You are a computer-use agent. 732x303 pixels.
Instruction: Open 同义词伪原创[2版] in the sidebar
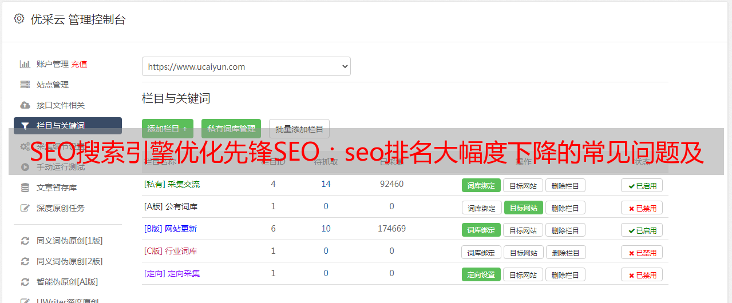click(70, 261)
